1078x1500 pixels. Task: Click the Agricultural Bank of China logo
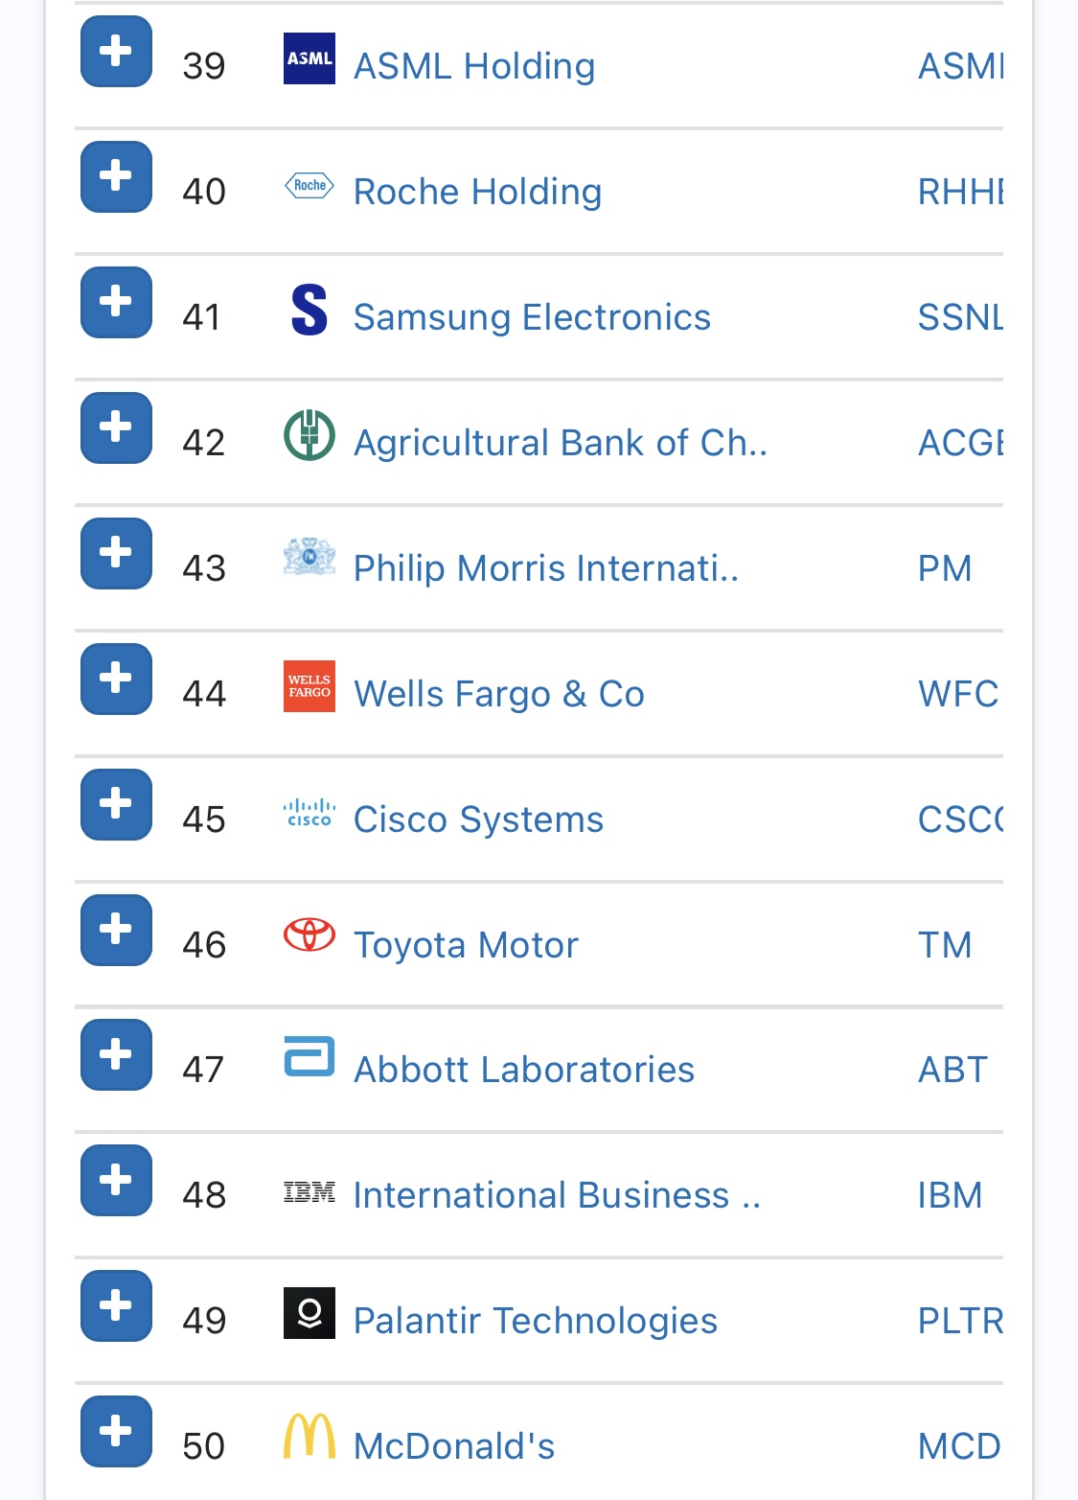(309, 435)
